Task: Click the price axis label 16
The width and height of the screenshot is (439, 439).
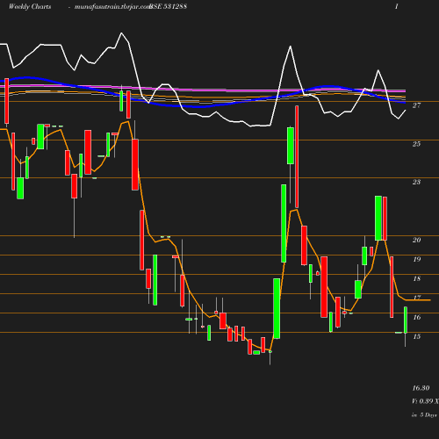Action: coord(416,317)
